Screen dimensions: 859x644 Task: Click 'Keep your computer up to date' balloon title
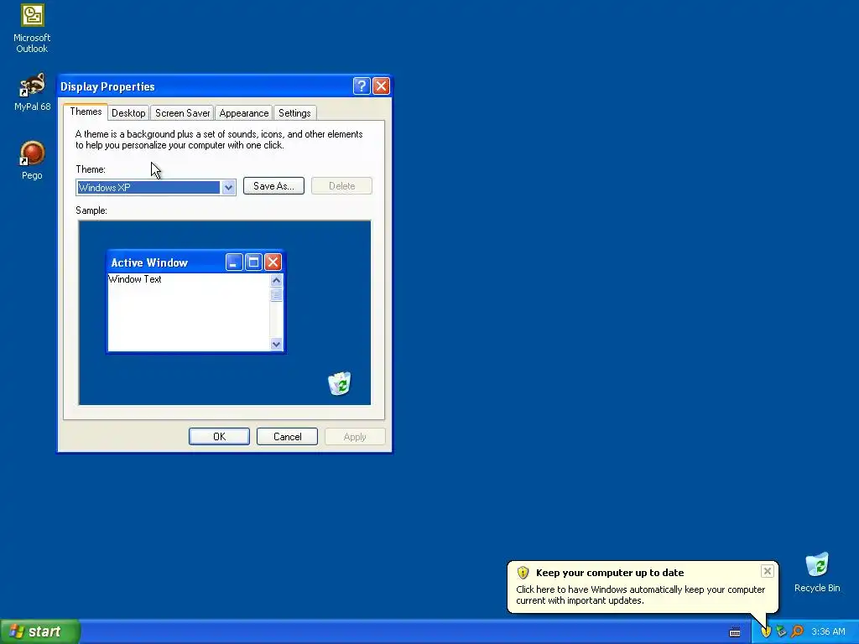tap(610, 573)
